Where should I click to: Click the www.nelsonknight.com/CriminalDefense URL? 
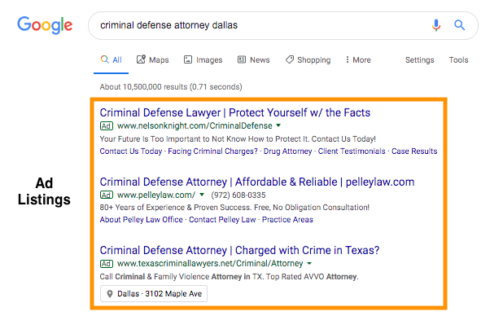tap(195, 126)
